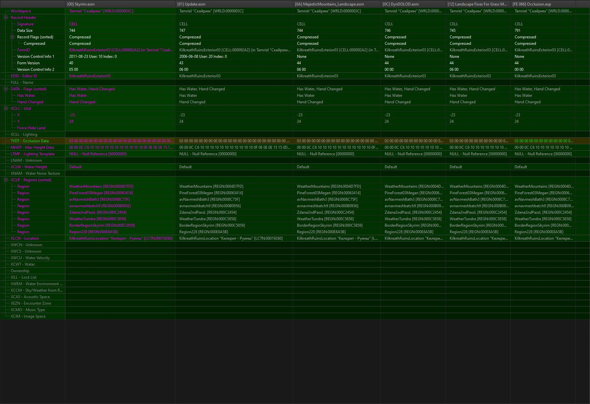The image size is (590, 404).
Task: Click Skyrim.esm Grid X value -23
Action: coord(72,115)
